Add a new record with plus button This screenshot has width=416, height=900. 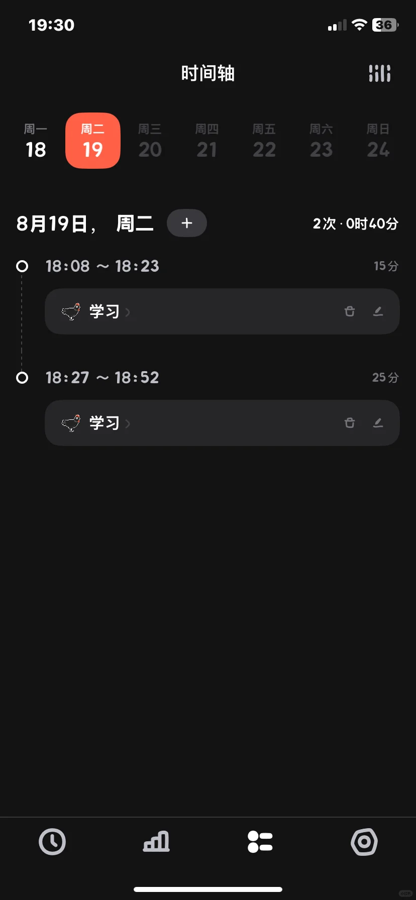pos(187,223)
